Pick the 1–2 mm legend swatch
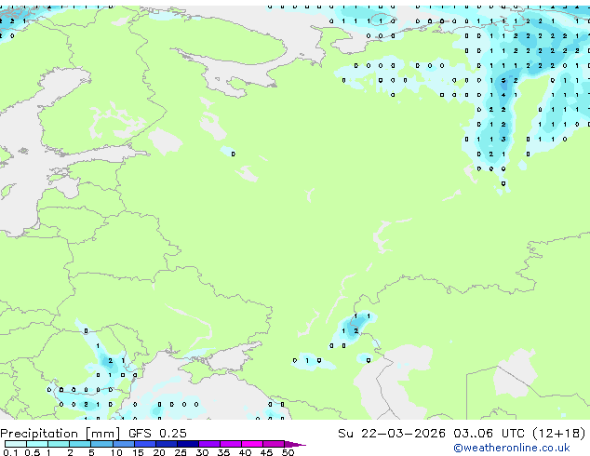590x456 pixels. [x=59, y=444]
